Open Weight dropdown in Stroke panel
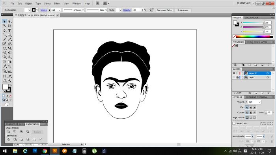The image size is (276, 155). pos(259,102)
